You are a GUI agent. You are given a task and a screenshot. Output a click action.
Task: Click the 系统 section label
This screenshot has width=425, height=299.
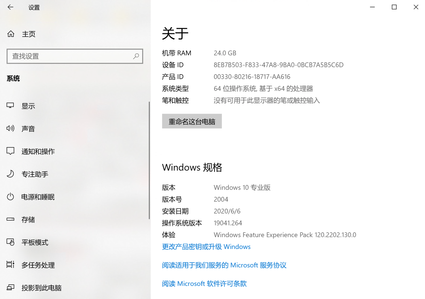pyautogui.click(x=13, y=79)
